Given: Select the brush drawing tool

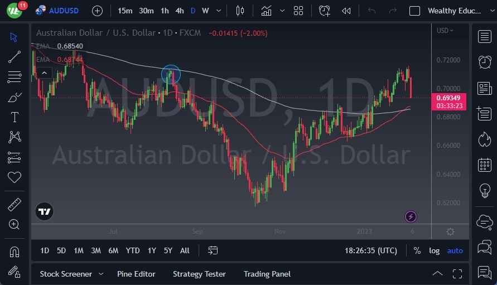Looking at the screenshot, I should pyautogui.click(x=15, y=97).
